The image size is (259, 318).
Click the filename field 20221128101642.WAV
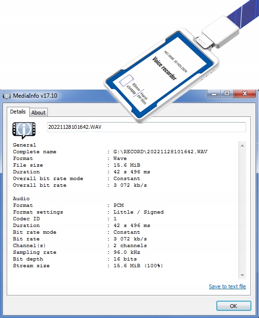146,127
